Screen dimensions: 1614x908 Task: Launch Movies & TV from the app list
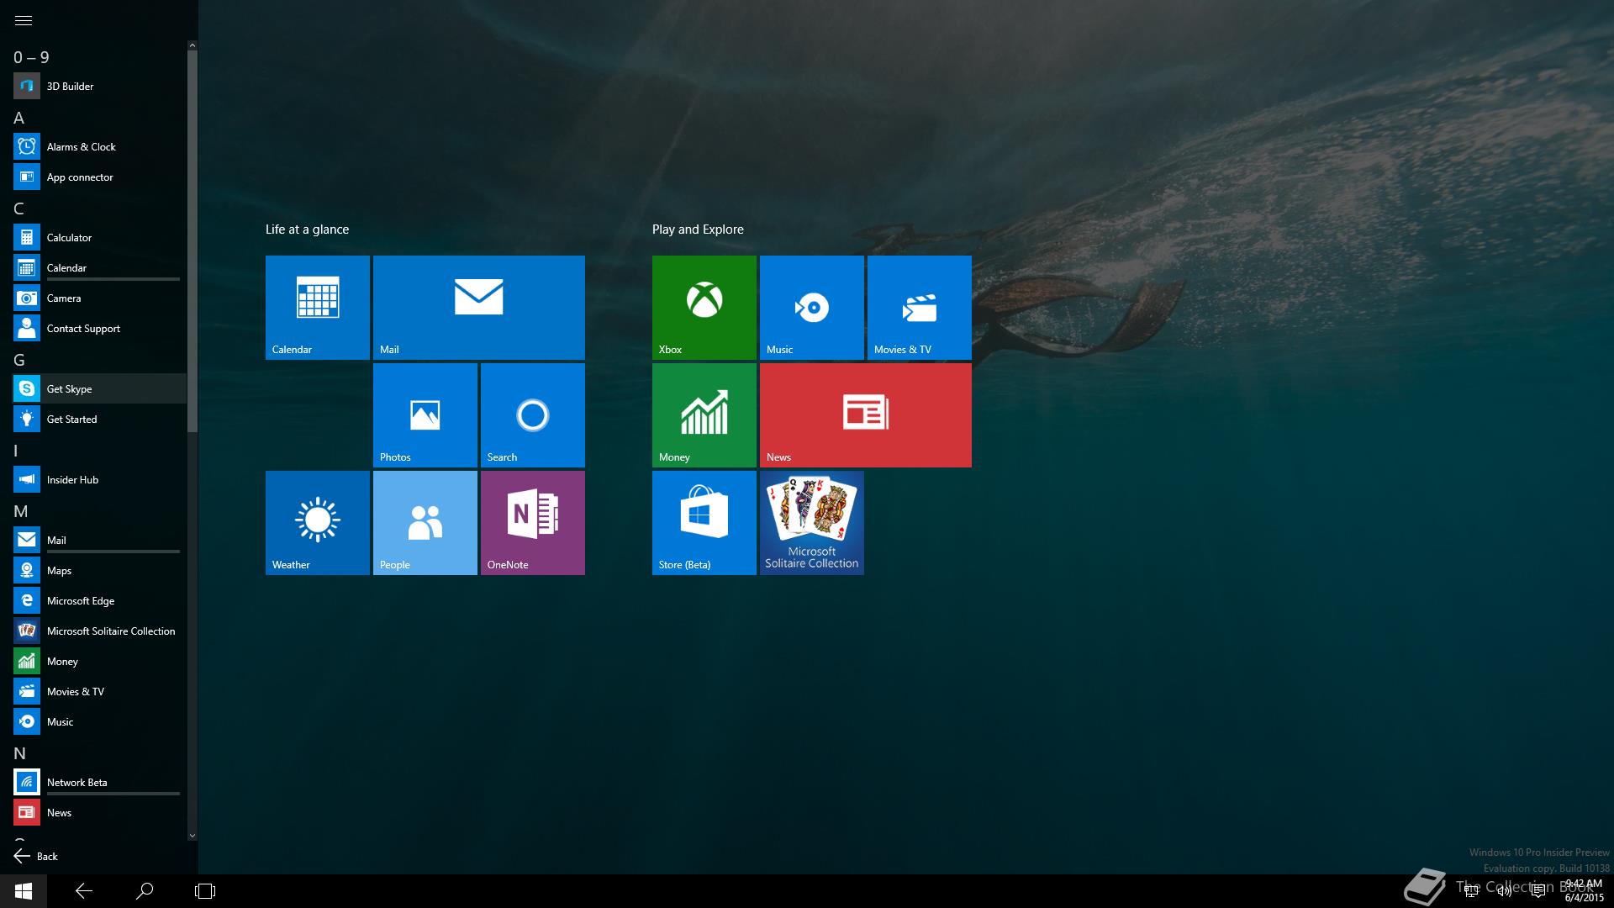click(99, 691)
